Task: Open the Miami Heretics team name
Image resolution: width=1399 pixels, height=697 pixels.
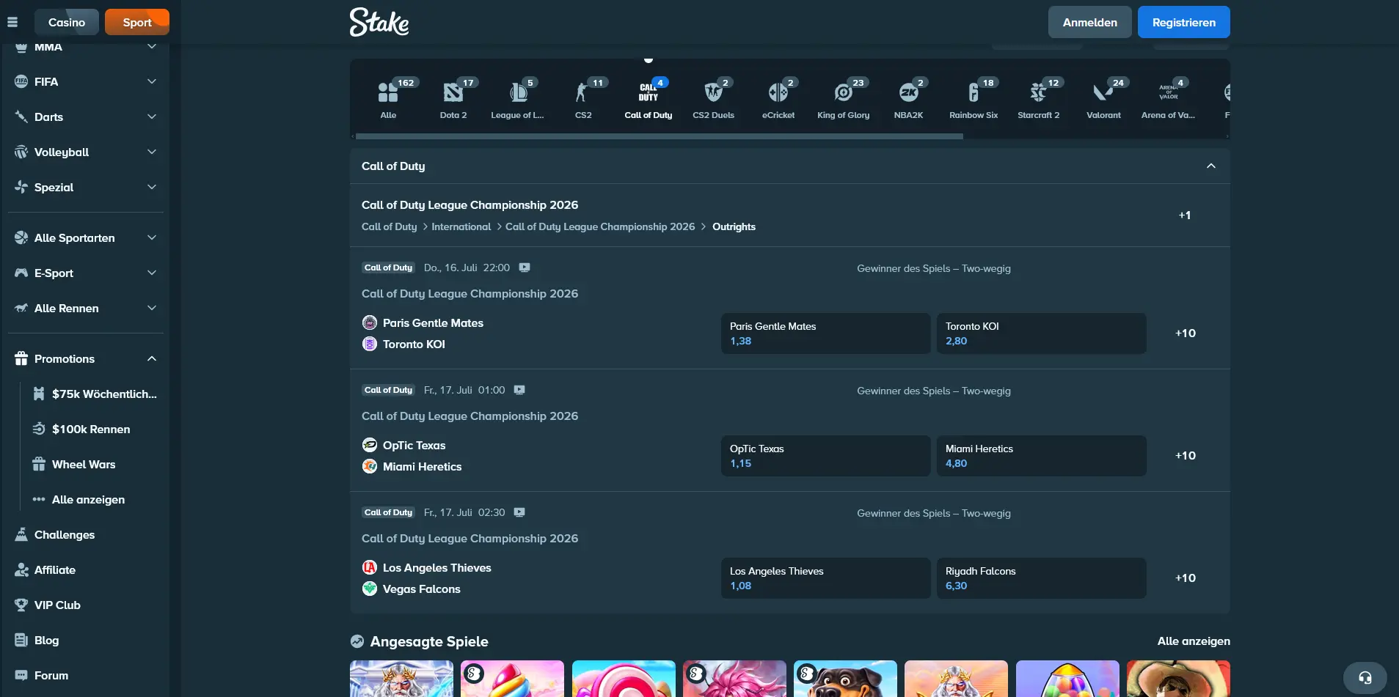Action: click(423, 466)
